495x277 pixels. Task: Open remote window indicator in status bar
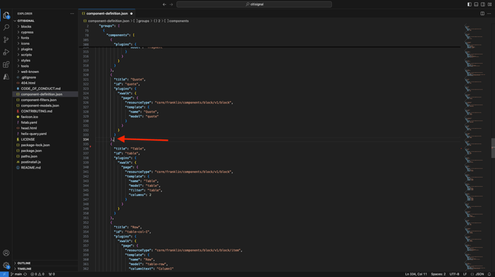pos(4,274)
